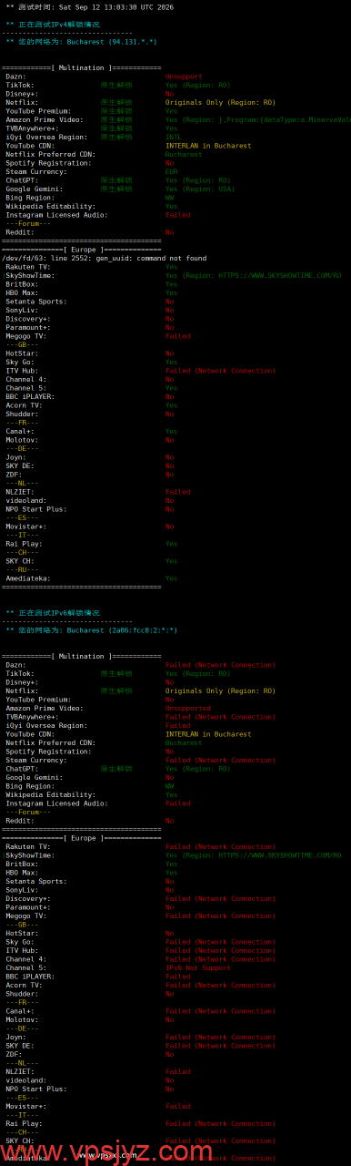The image size is (351, 1166).
Task: Select the "Joyn:" label in the IPv6 section
Action: (16, 1037)
